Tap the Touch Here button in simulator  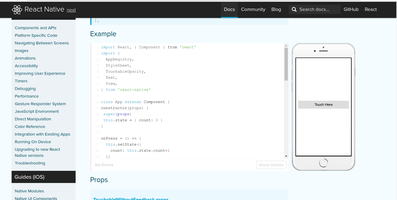tap(324, 105)
